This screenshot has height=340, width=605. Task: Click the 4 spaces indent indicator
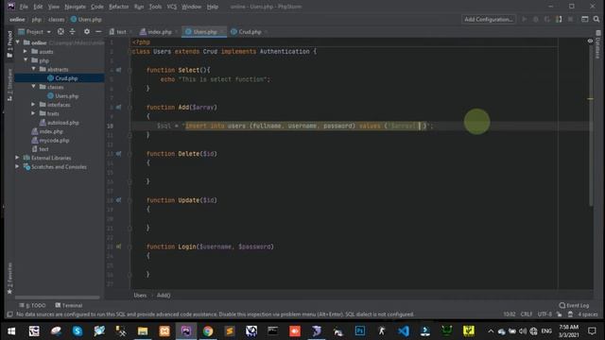pos(588,314)
